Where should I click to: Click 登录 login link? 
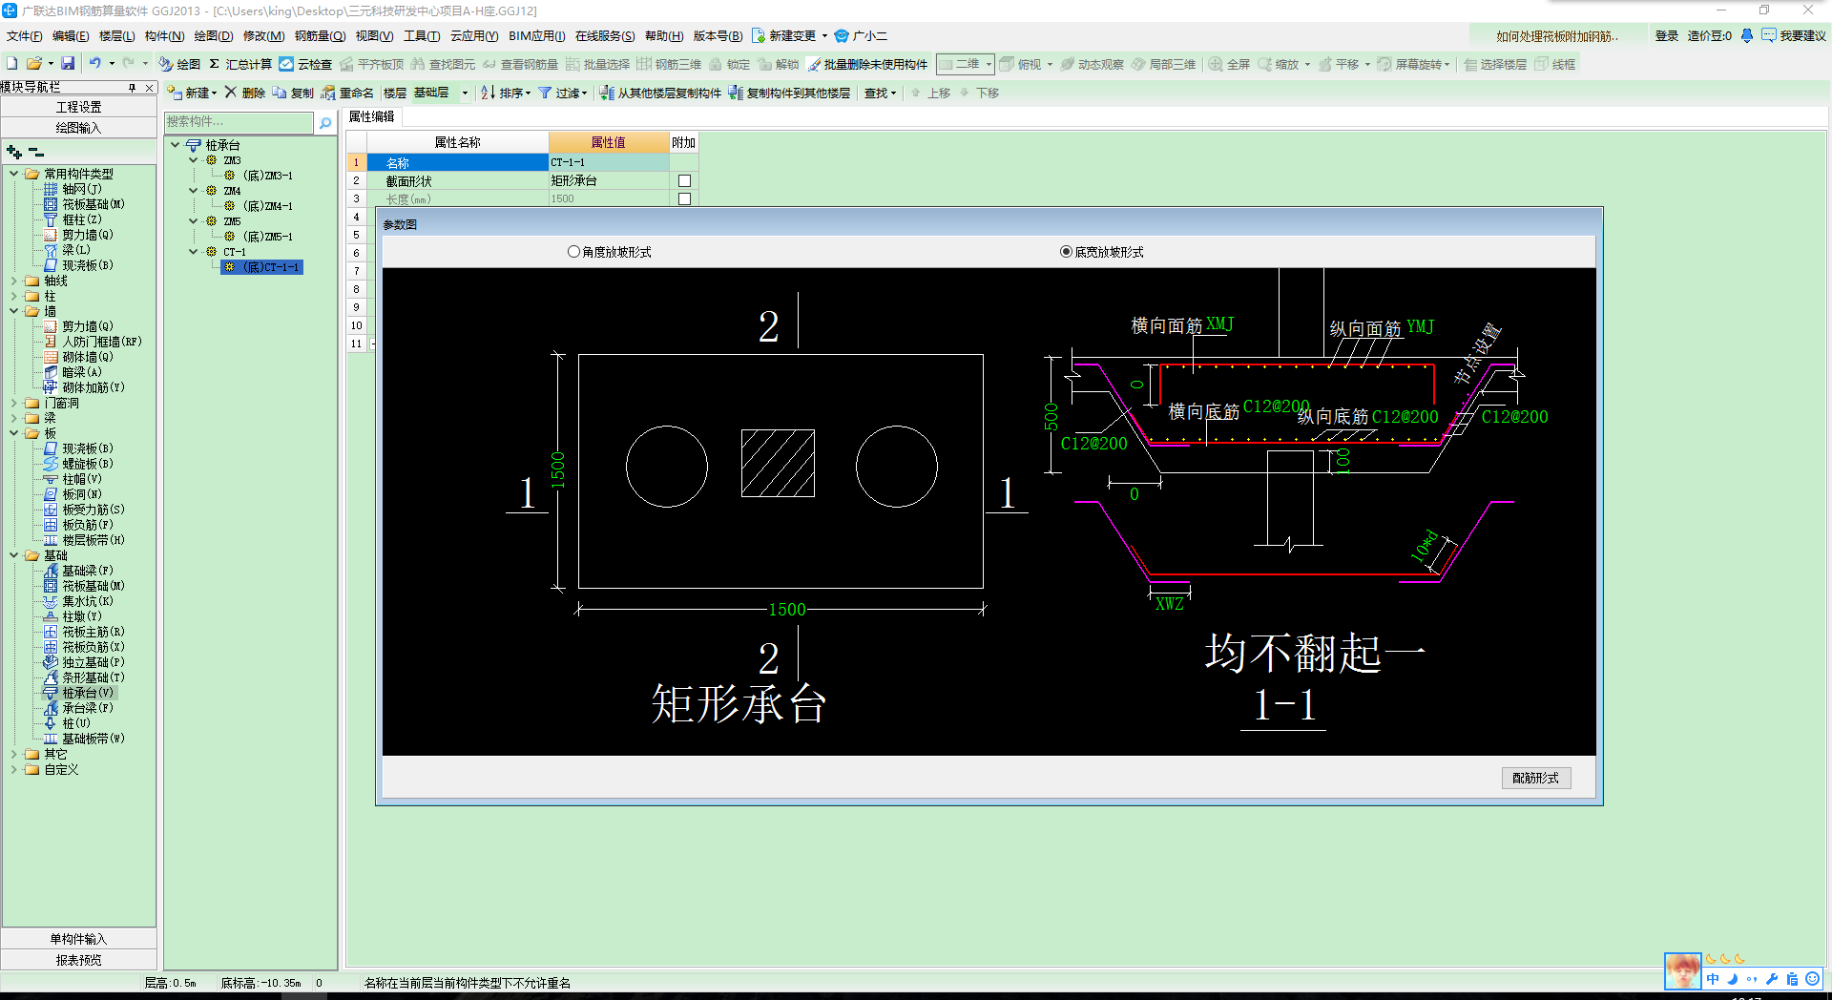[1666, 35]
